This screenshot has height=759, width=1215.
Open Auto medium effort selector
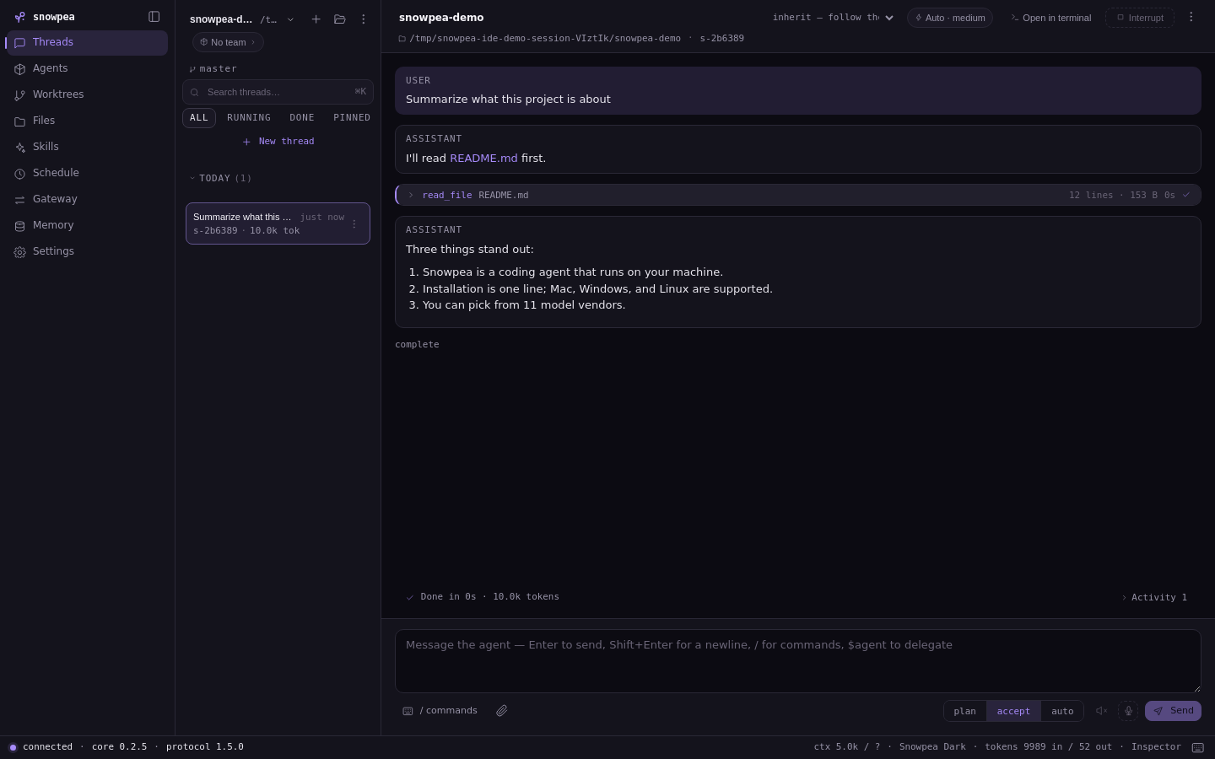click(x=950, y=18)
